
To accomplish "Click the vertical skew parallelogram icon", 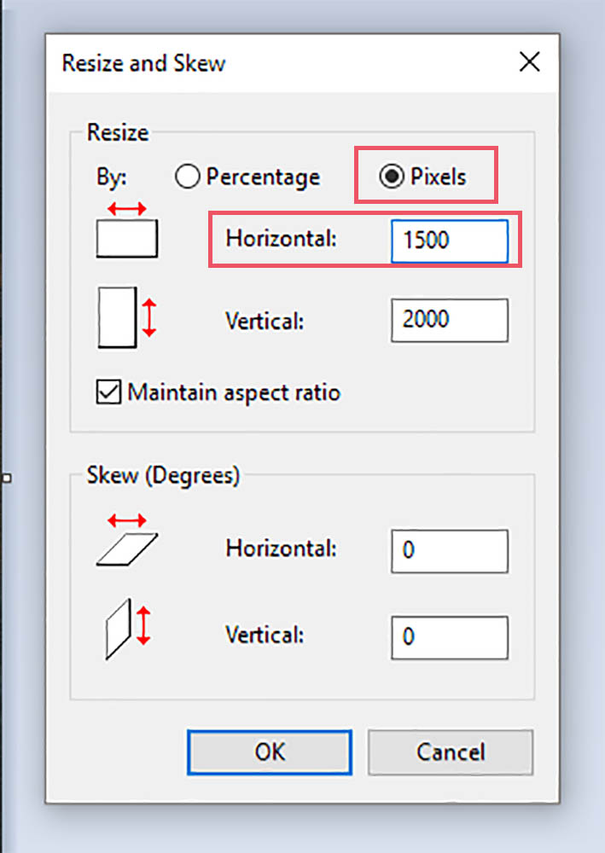I will pos(126,627).
